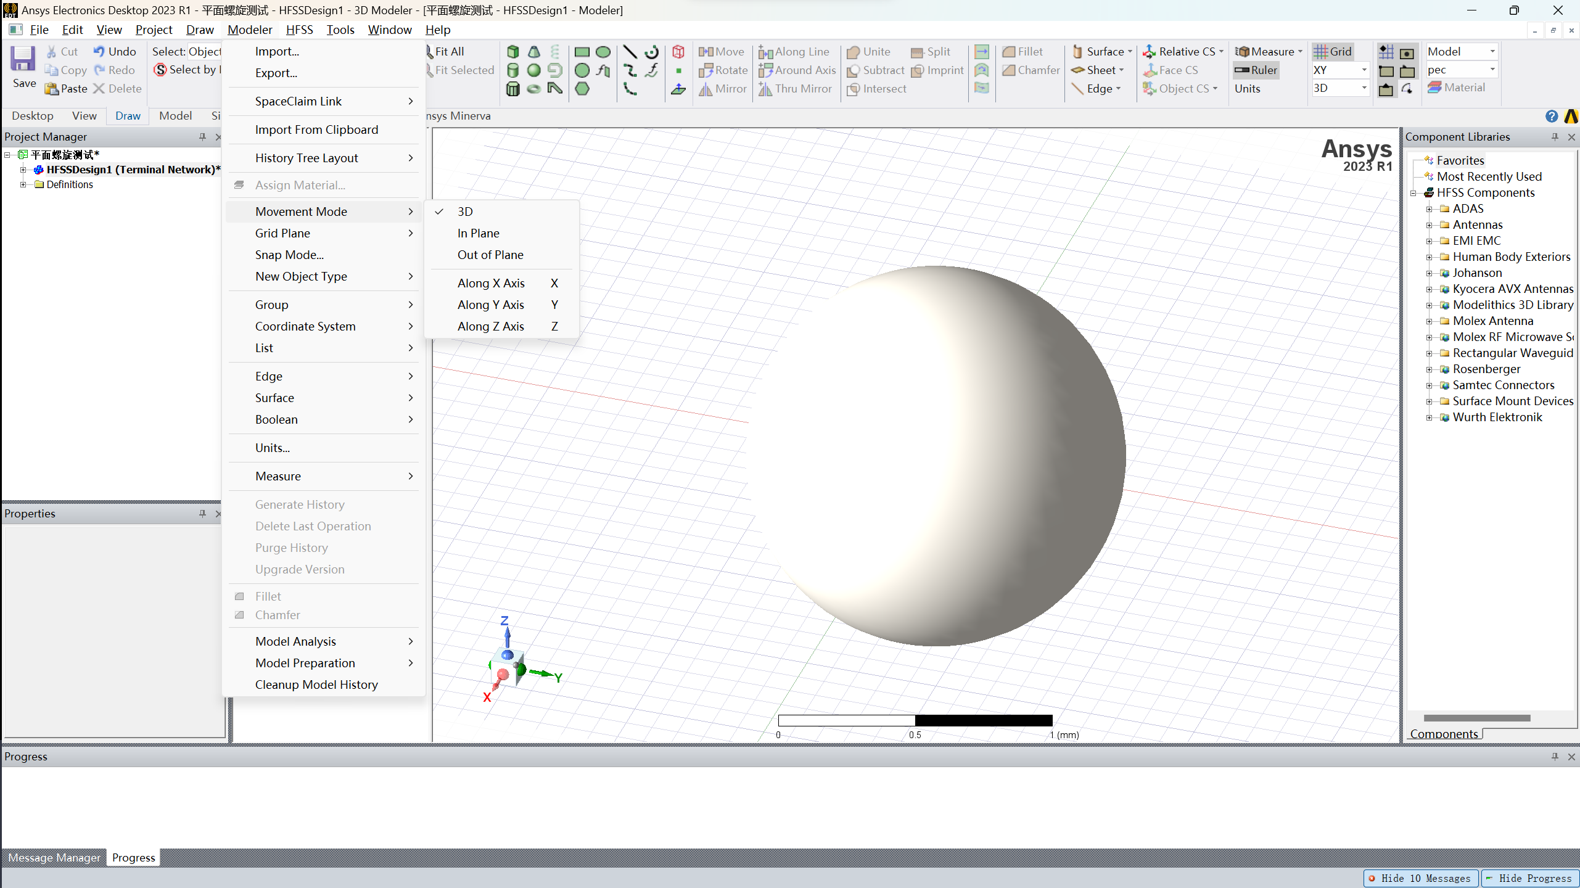Screen dimensions: 1580x888
Task: Toggle the Ruler display
Action: coord(1256,70)
